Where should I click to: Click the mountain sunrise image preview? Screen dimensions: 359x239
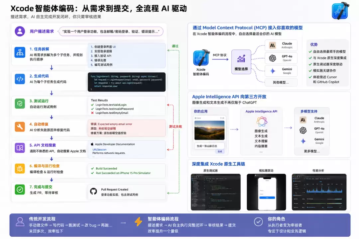pos(209,130)
